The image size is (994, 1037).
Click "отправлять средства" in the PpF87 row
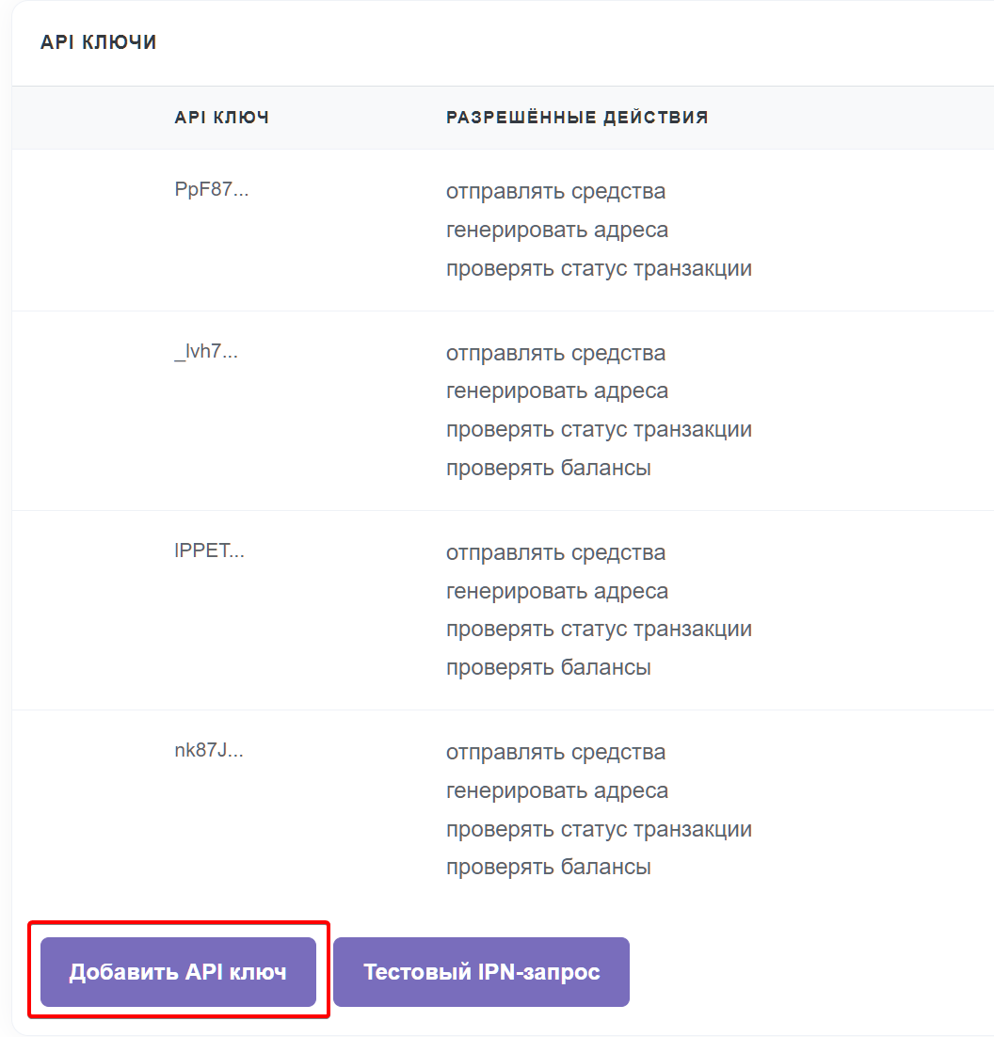[x=555, y=192]
